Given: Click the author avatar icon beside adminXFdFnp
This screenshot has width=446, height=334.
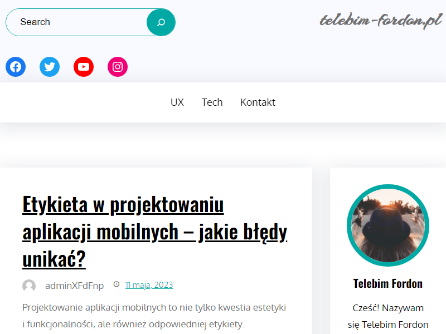Looking at the screenshot, I should [29, 286].
